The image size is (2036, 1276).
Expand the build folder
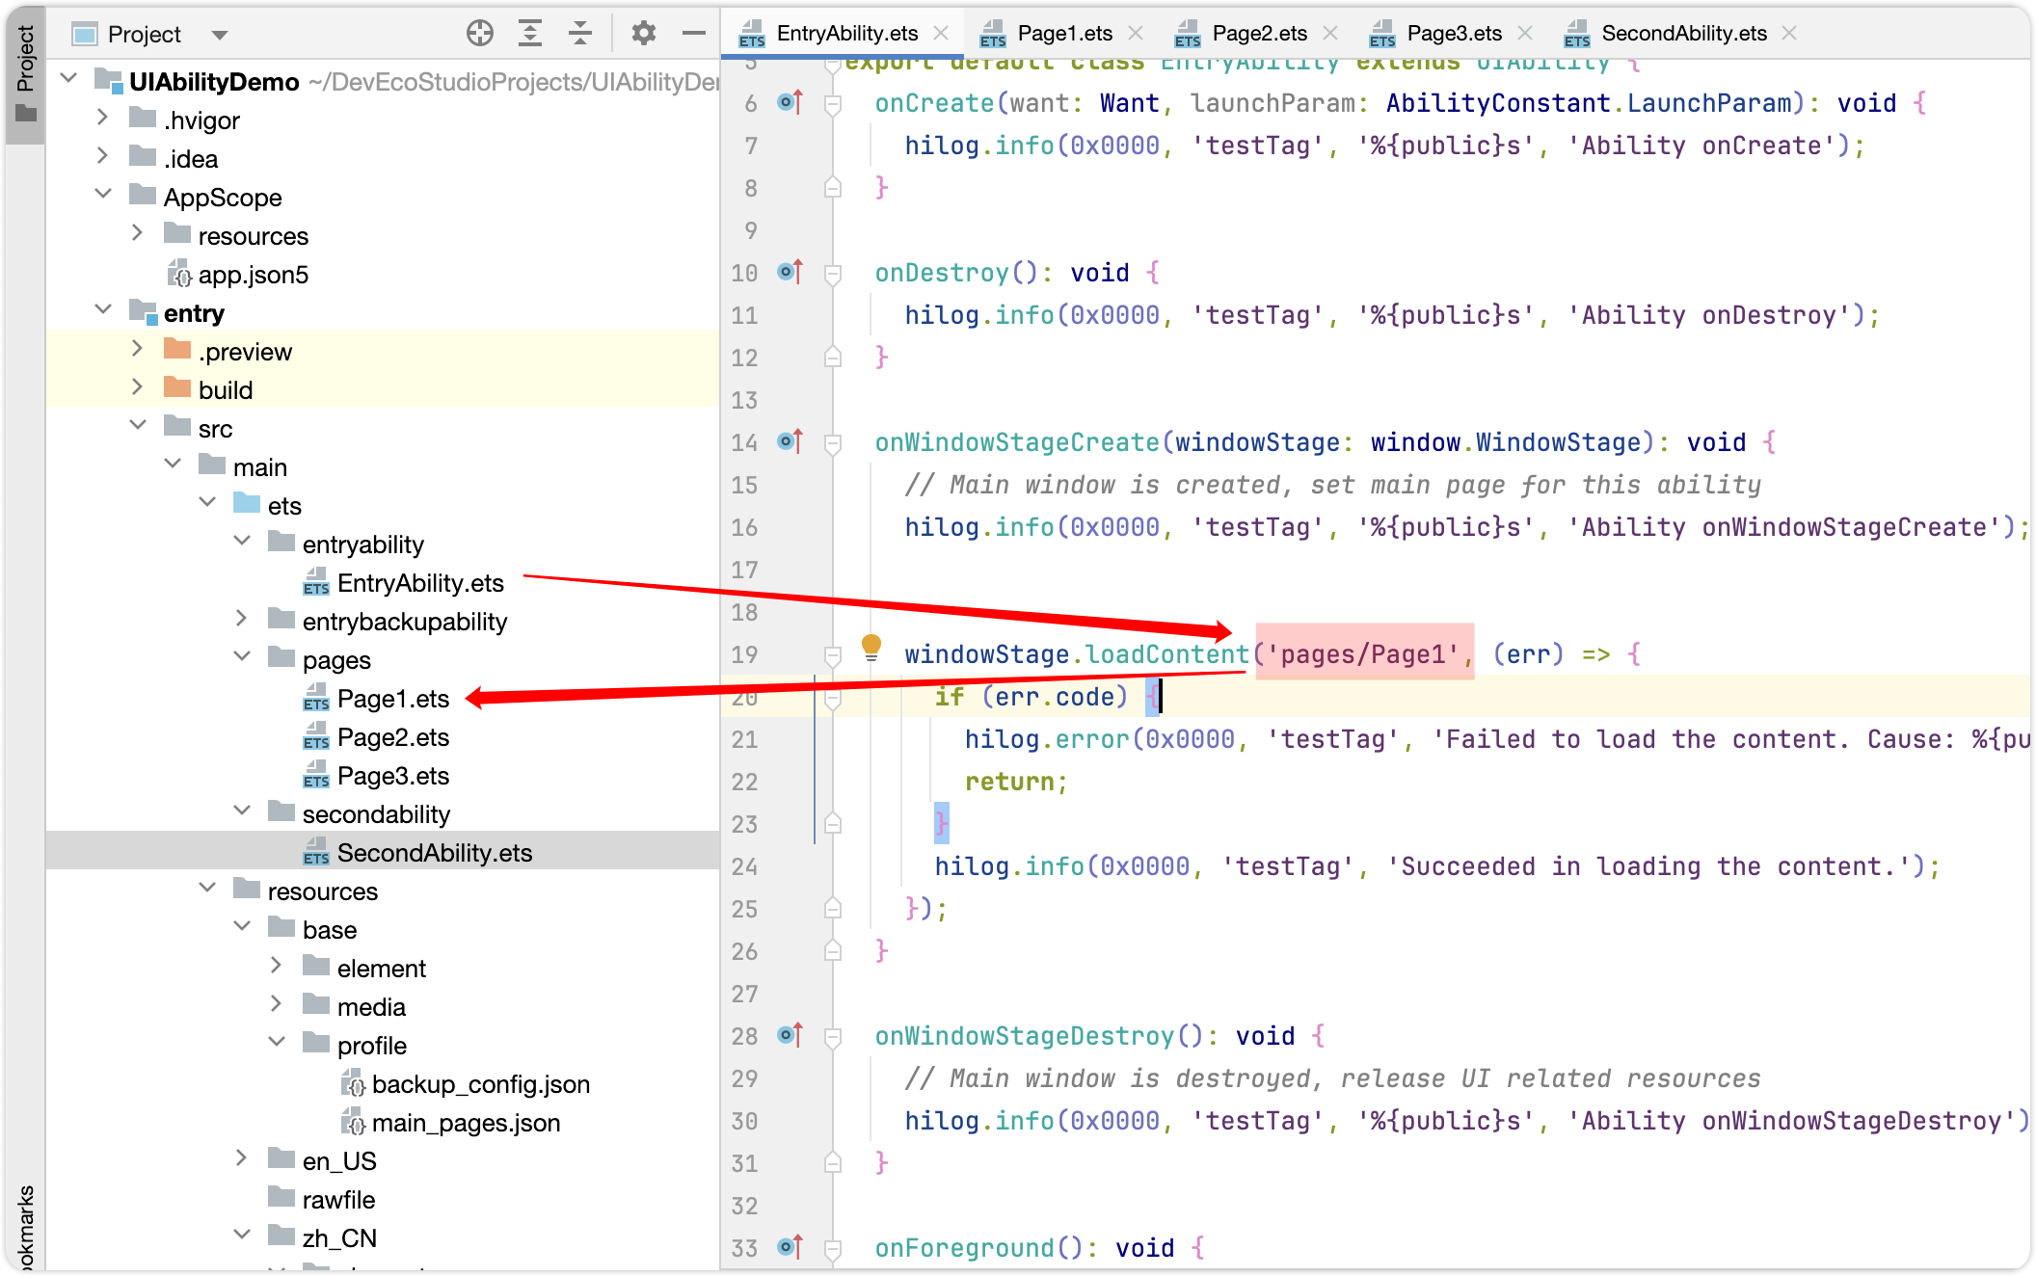click(137, 386)
